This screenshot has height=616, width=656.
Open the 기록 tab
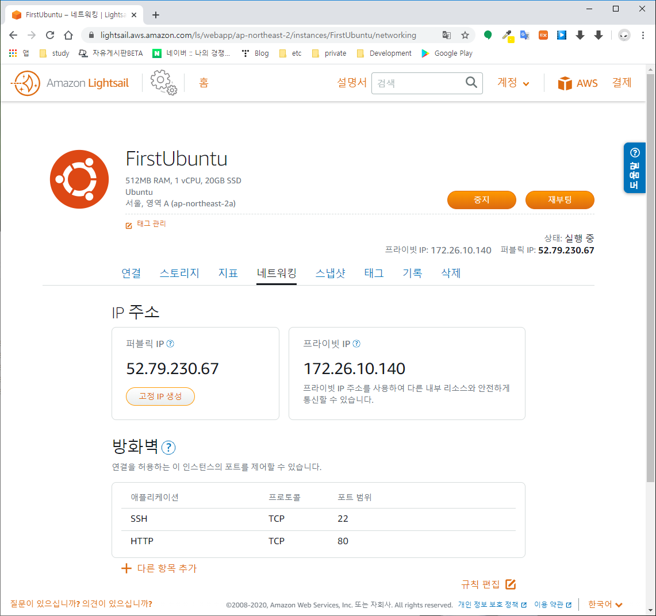click(x=412, y=273)
